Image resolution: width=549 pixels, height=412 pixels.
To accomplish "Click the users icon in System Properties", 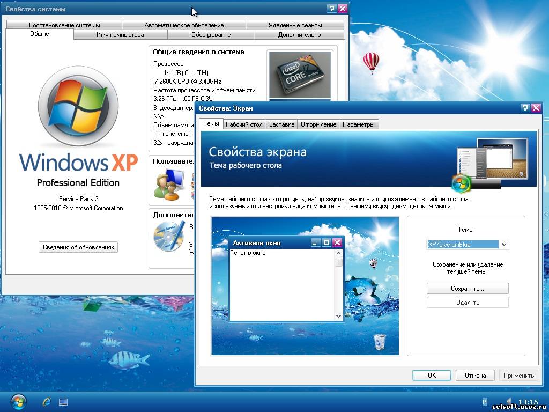I will click(x=169, y=185).
